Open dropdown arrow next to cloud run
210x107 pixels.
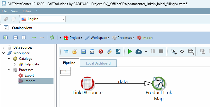coord(146,52)
